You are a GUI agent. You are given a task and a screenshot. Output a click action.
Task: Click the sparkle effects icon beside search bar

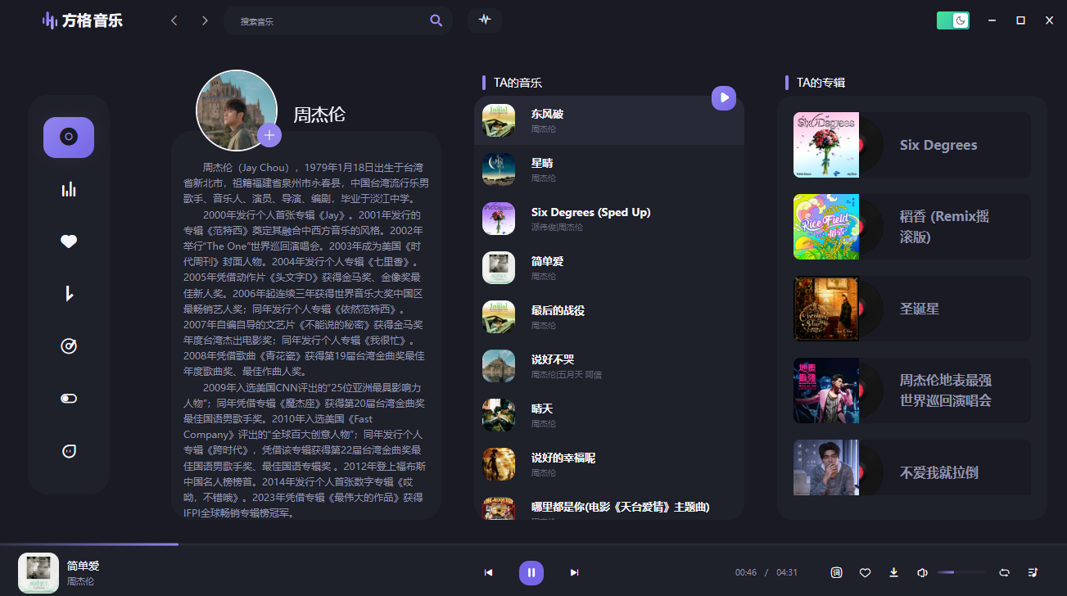[485, 20]
